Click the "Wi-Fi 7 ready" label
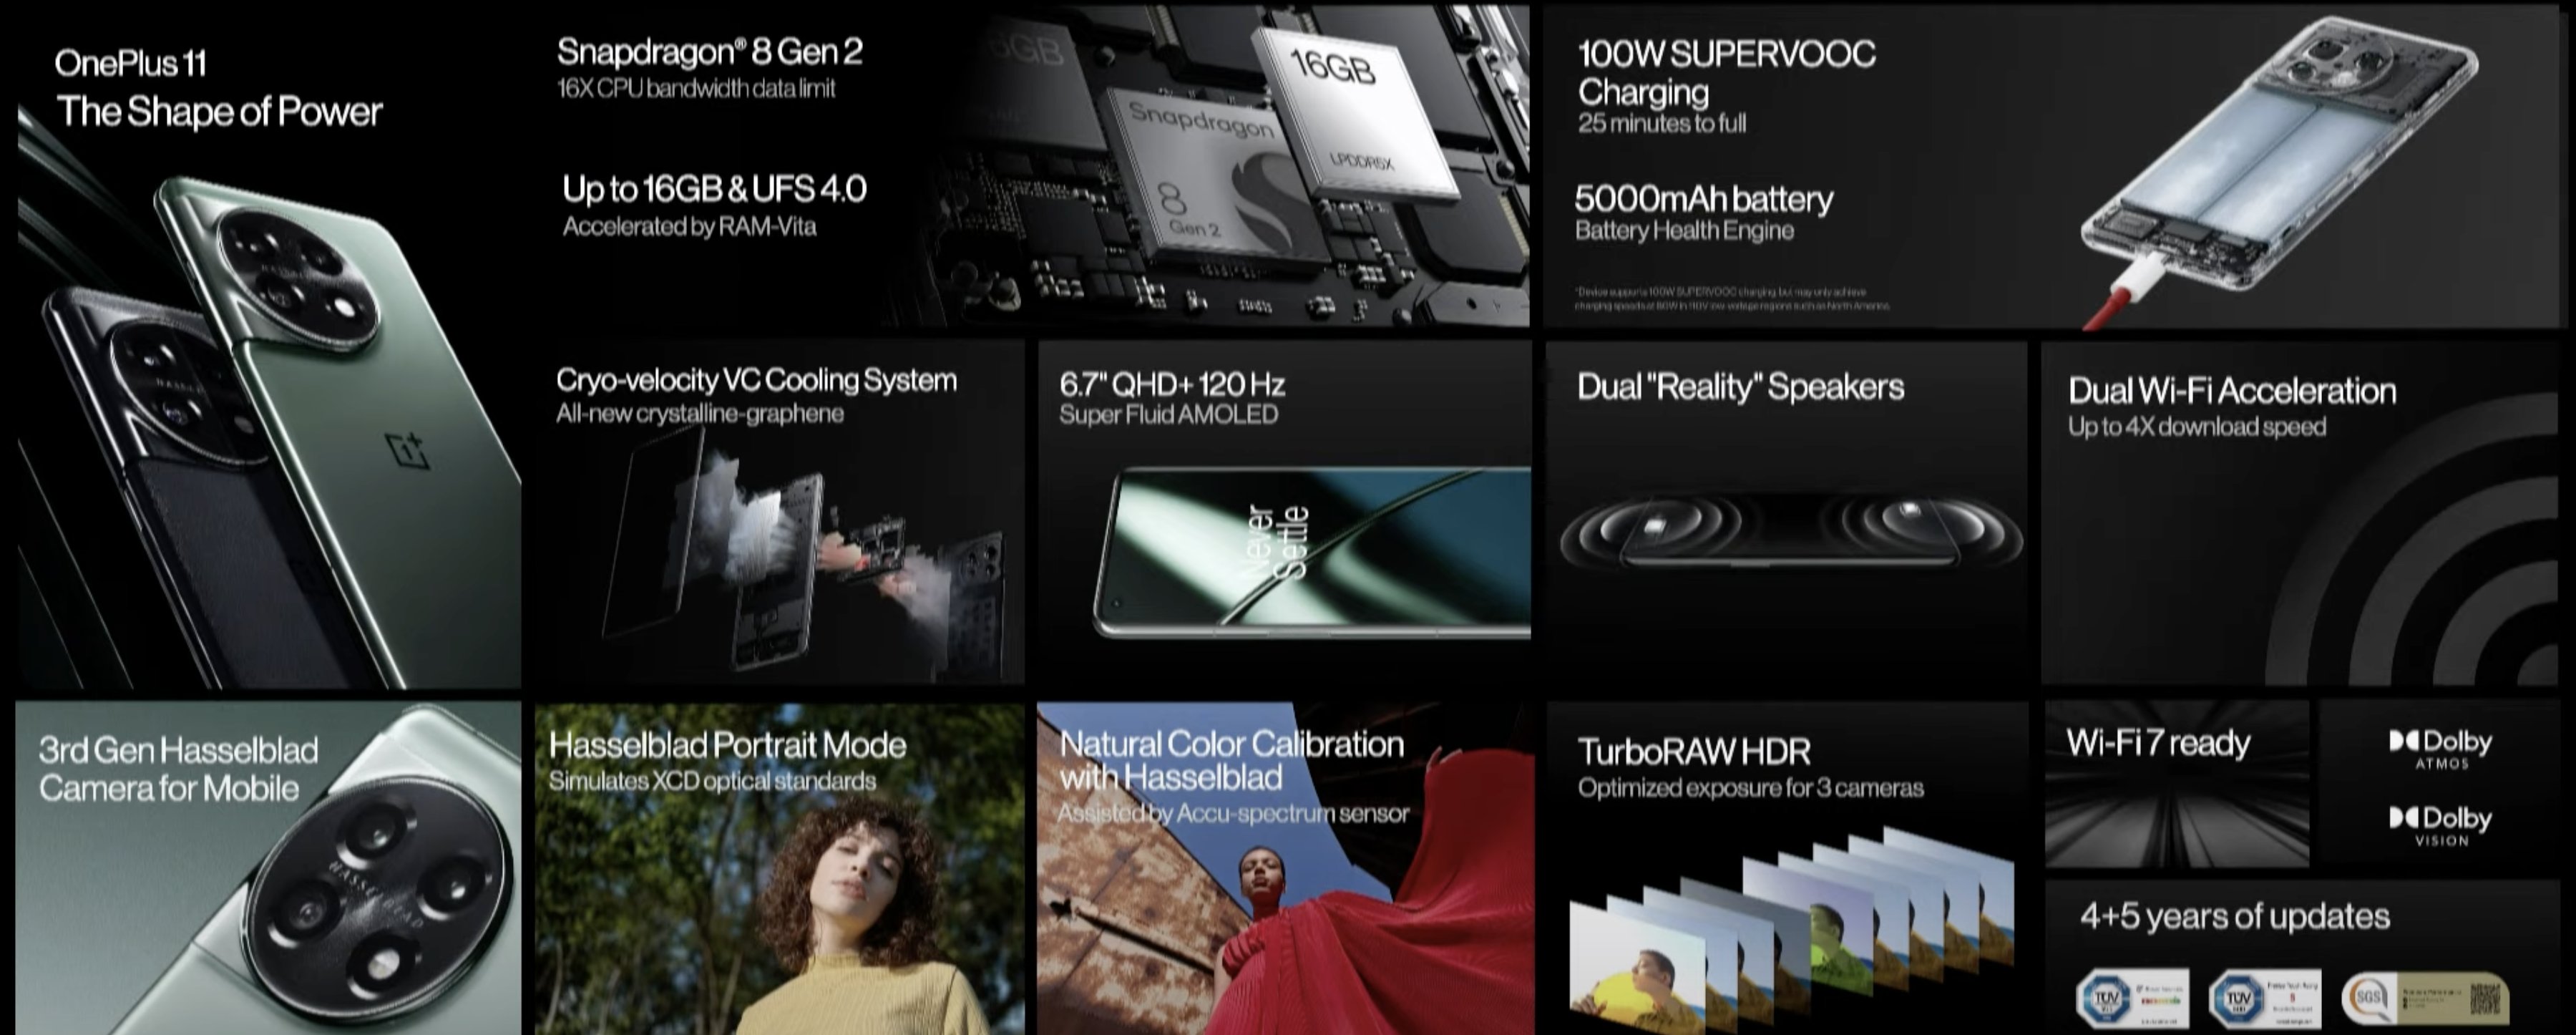Viewport: 2576px width, 1035px height. pyautogui.click(x=2158, y=743)
